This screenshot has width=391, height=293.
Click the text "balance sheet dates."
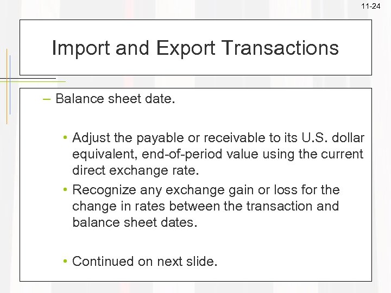134,222
